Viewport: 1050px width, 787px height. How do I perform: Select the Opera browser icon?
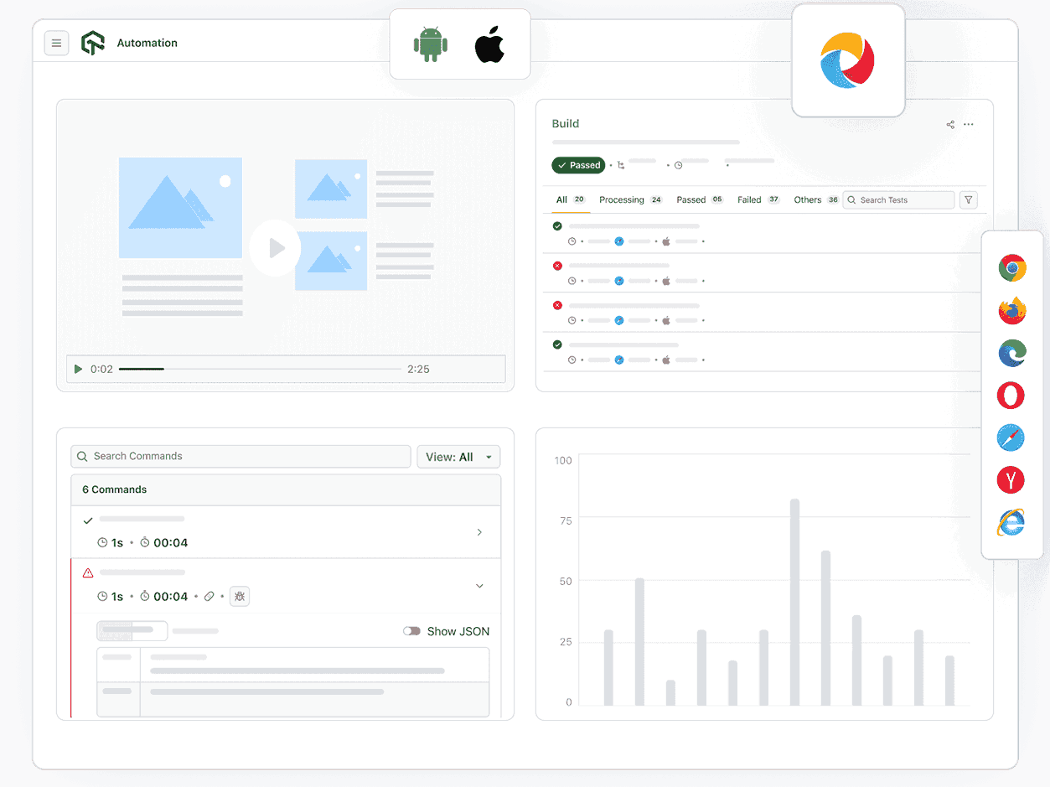tap(1011, 395)
